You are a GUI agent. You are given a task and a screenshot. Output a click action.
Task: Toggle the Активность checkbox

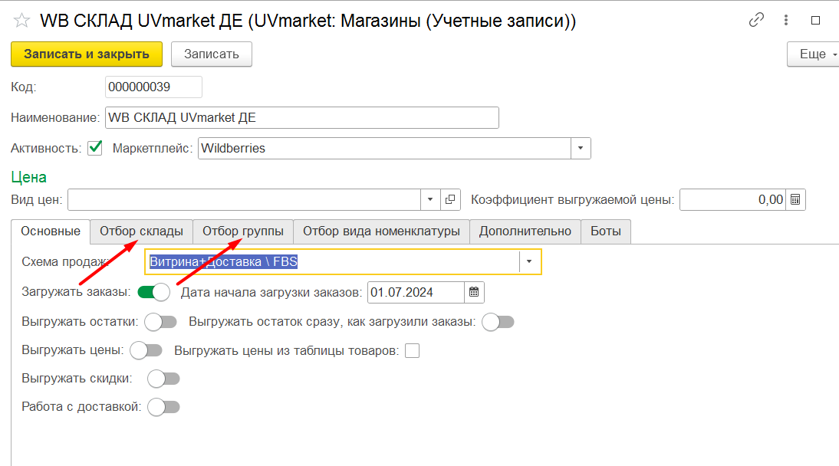94,148
